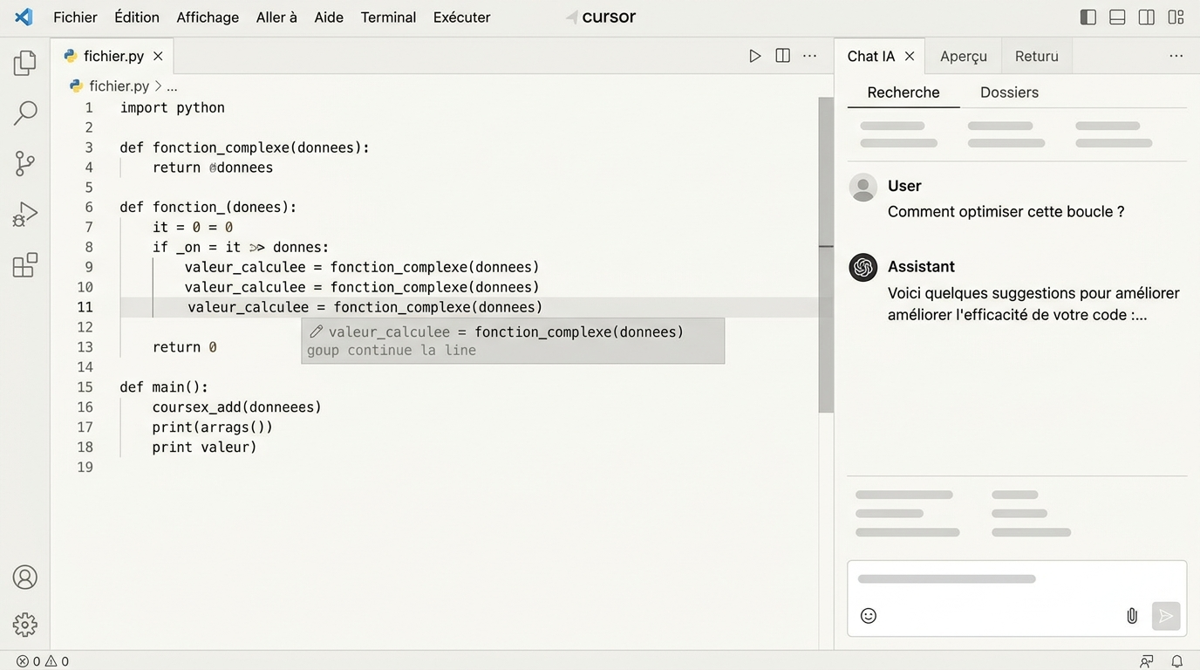
Task: Toggle secondary side bar layout icon
Action: (x=1147, y=17)
